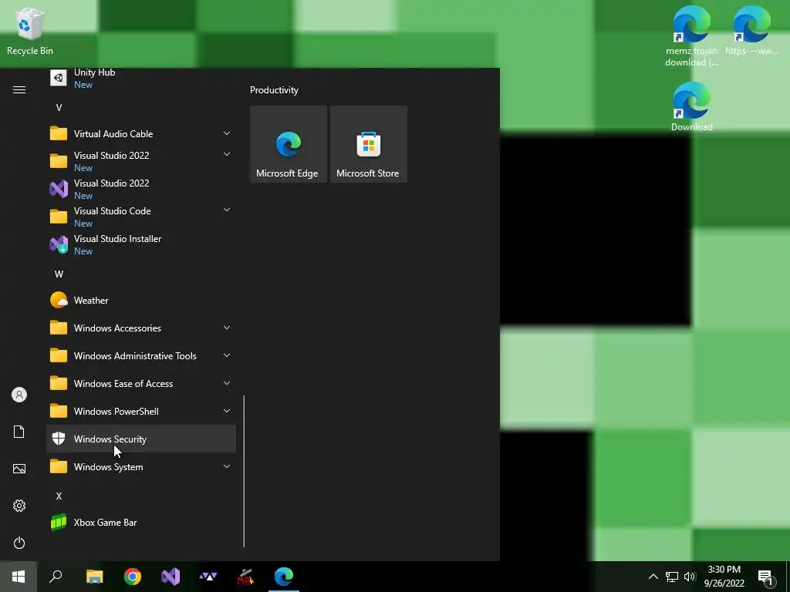
Task: Click the V letter header
Action: (x=59, y=108)
